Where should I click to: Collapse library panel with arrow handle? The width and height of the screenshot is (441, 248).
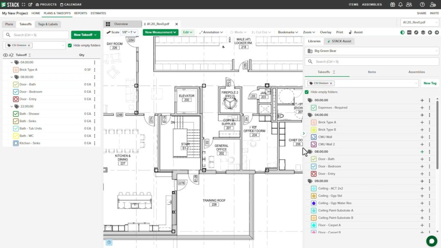pos(304,133)
